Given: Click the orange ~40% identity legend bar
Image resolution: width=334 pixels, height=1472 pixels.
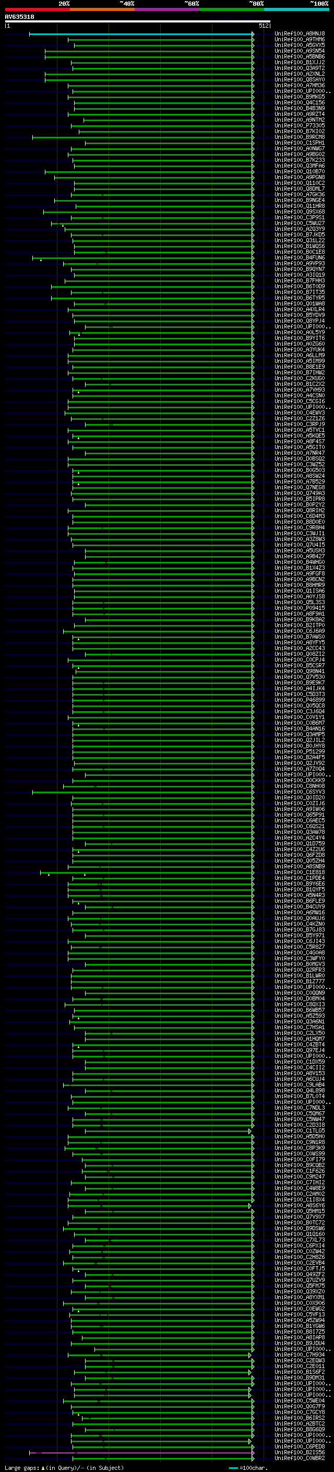Looking at the screenshot, I should [102, 9].
